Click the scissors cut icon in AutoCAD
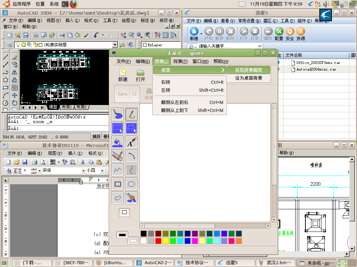 tap(62, 35)
